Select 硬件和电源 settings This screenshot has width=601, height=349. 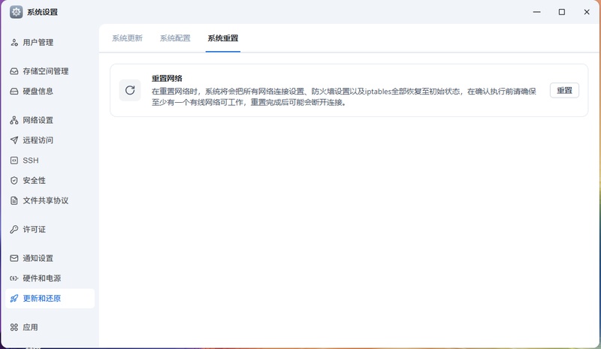pos(50,278)
